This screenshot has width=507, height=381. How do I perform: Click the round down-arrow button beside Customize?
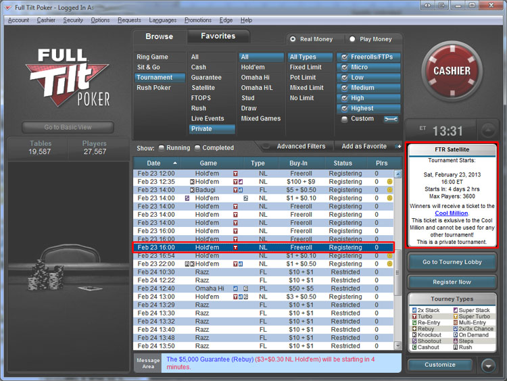coord(488,365)
